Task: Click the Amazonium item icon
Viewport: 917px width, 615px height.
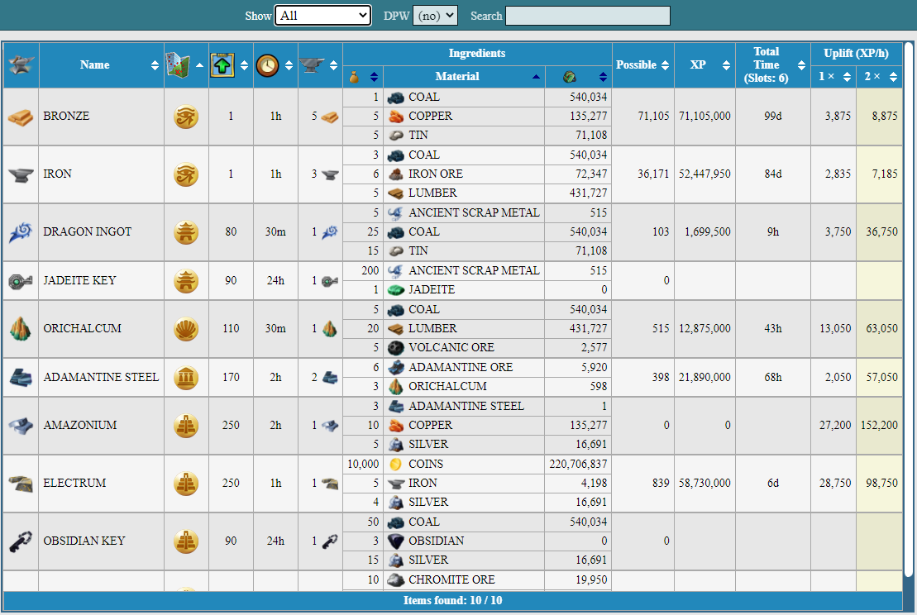Action: pyautogui.click(x=21, y=426)
